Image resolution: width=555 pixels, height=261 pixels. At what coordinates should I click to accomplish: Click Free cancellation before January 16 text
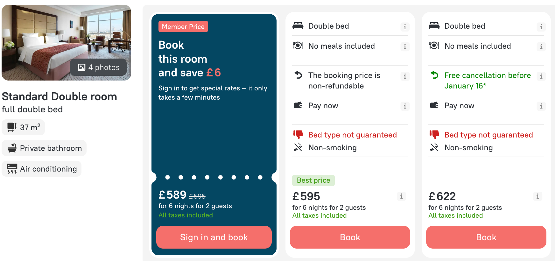point(487,81)
